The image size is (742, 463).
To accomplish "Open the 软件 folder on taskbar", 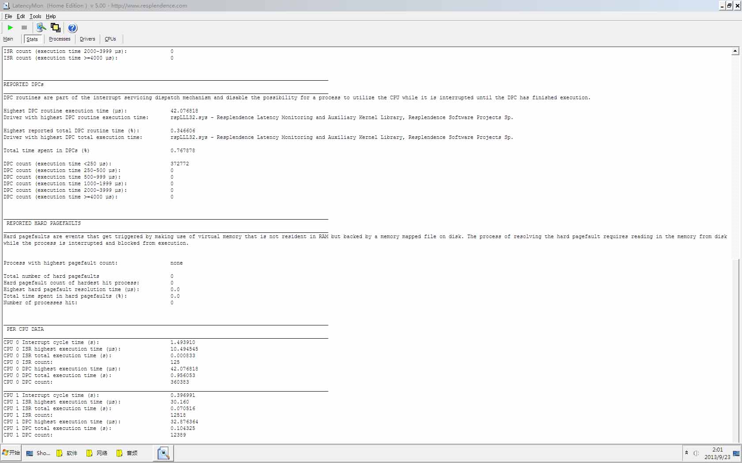I will pyautogui.click(x=67, y=453).
